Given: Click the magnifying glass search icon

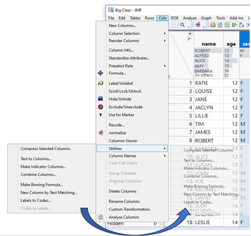Looking at the screenshot, I should pyautogui.click(x=183, y=25).
